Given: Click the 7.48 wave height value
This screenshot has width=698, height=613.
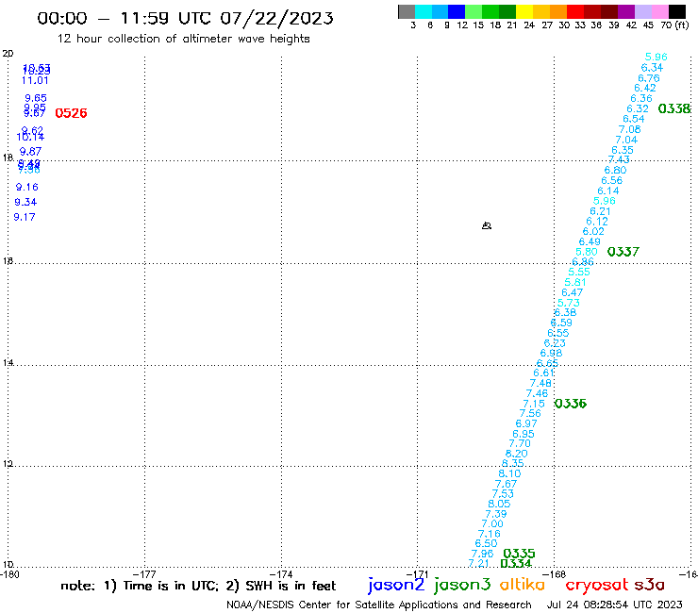Looking at the screenshot, I should click(x=540, y=383).
